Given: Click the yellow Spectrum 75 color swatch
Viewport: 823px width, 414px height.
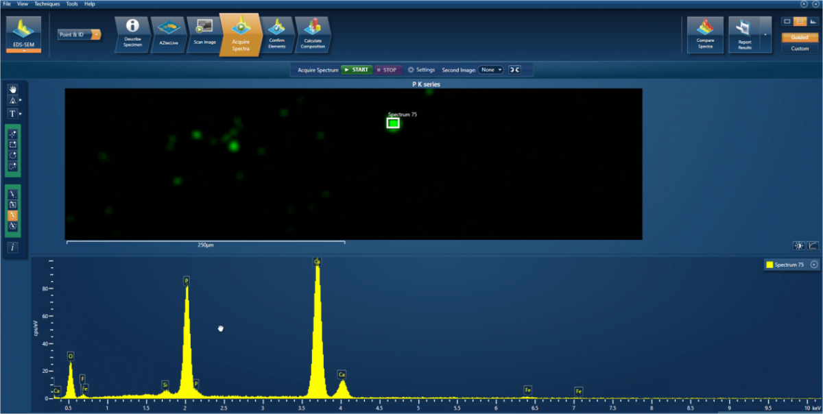Looking at the screenshot, I should click(x=770, y=265).
